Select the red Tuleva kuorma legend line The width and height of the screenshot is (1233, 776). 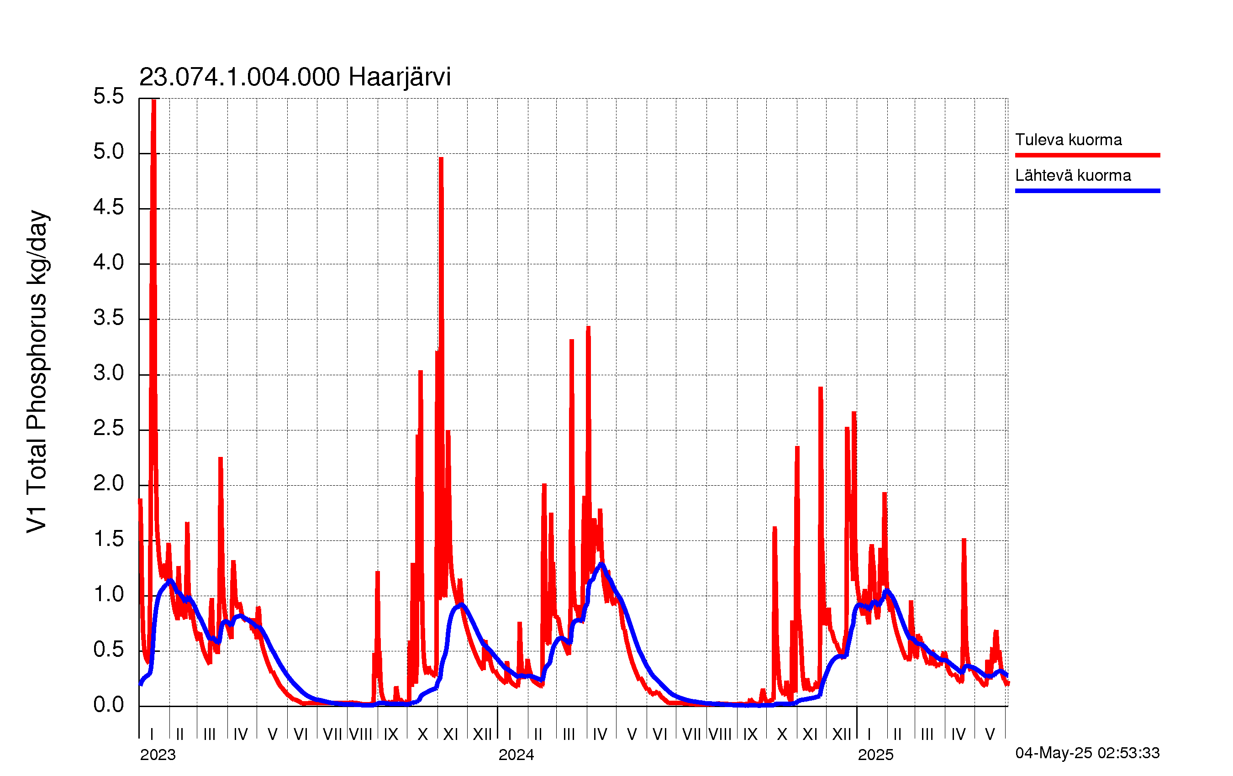pyautogui.click(x=1087, y=155)
